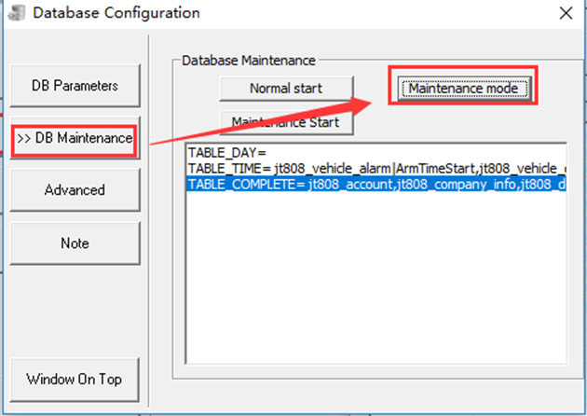Click the Maintenance Start button
587x416 pixels.
pos(286,122)
